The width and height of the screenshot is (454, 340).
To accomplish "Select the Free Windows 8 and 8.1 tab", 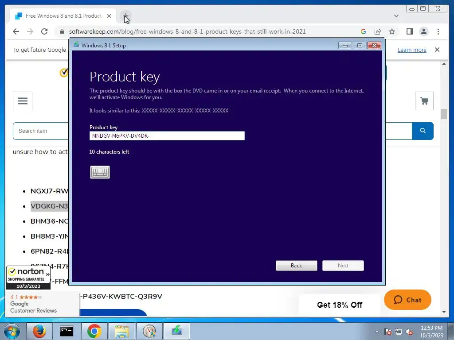I will [63, 16].
